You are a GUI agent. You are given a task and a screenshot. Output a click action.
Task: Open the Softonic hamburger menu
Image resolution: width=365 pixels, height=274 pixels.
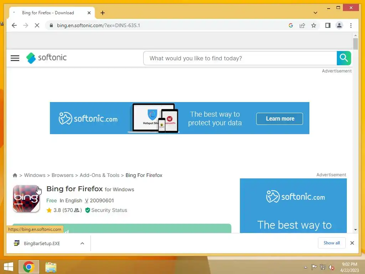coord(15,58)
